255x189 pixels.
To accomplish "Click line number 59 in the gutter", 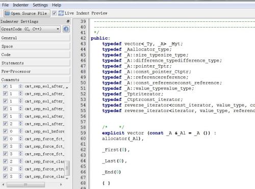I will 83,133.
